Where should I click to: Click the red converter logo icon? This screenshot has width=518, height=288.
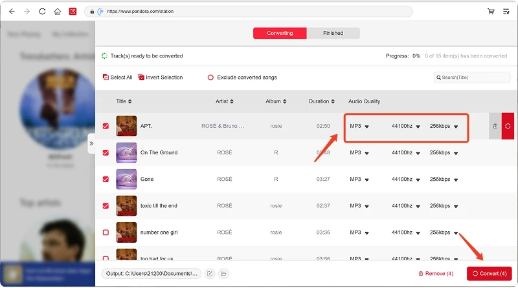[x=73, y=12]
